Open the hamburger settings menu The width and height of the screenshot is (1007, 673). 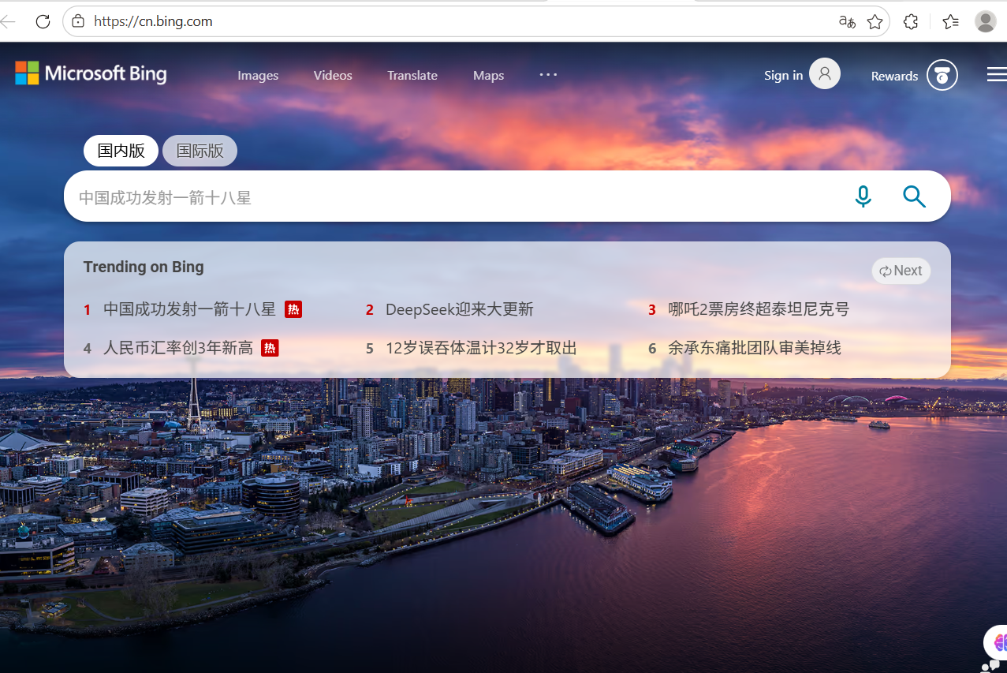tap(997, 74)
